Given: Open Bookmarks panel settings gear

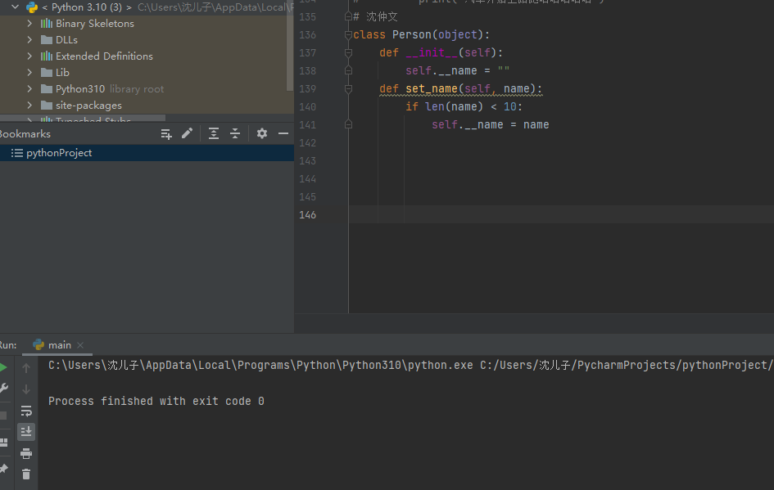Looking at the screenshot, I should pos(261,133).
